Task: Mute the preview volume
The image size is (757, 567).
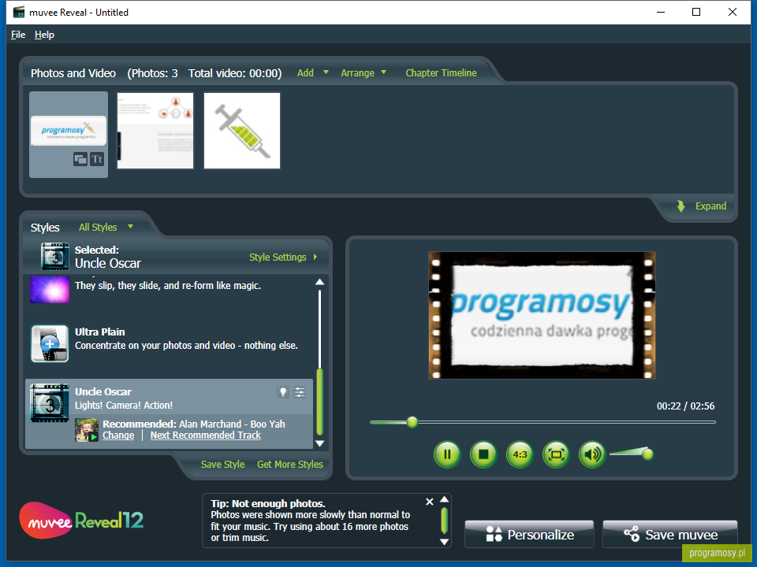Action: [592, 454]
